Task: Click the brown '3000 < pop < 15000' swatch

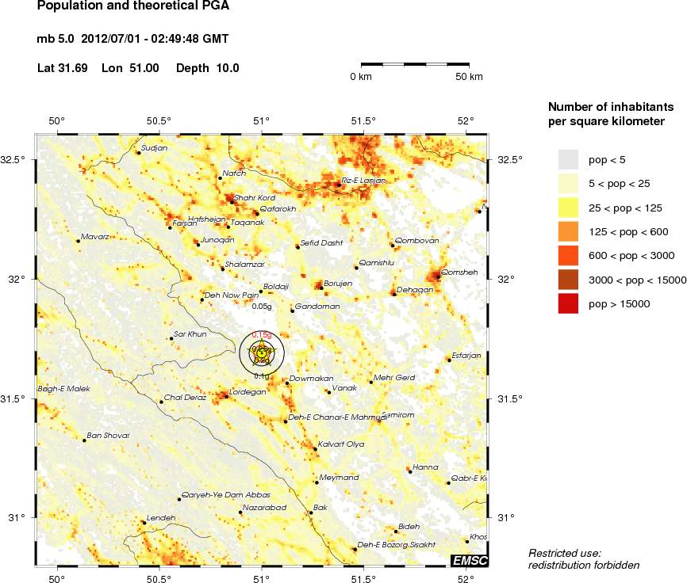Action: (x=568, y=280)
